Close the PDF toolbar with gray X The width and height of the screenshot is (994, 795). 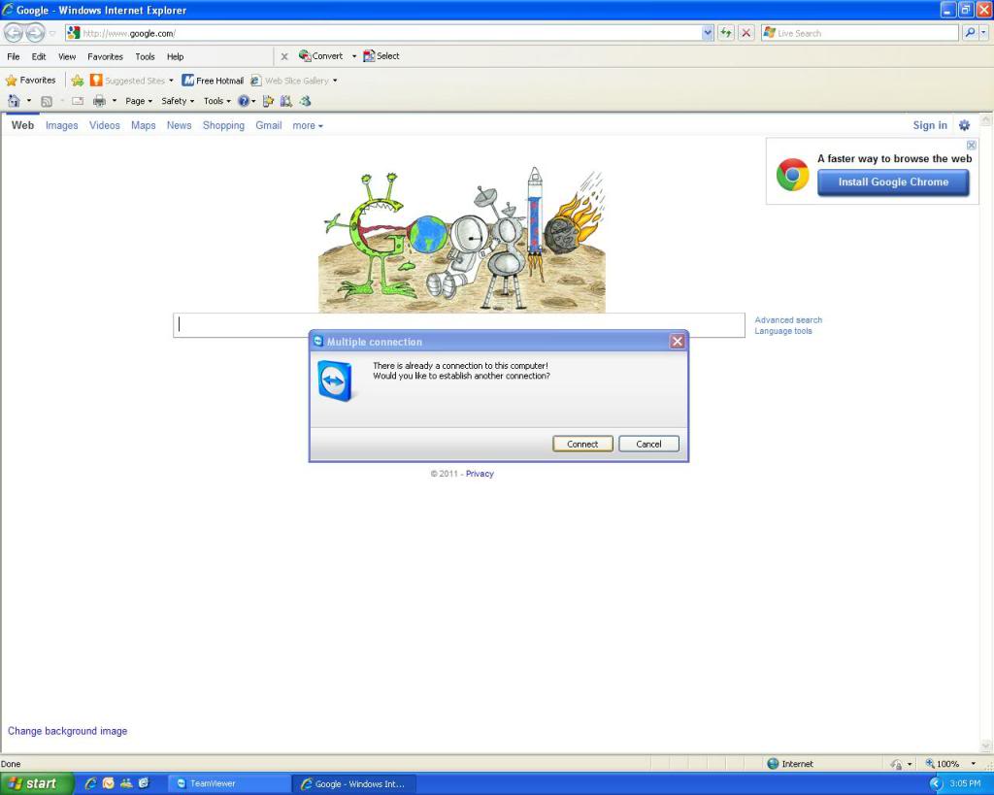click(284, 56)
